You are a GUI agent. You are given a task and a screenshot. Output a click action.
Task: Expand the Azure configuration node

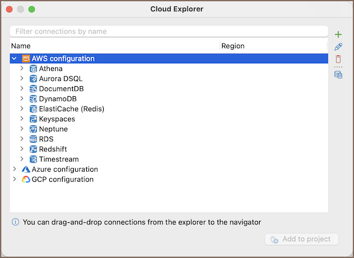click(x=14, y=169)
